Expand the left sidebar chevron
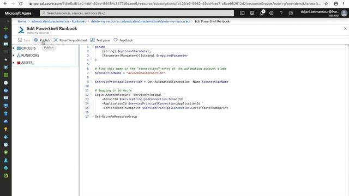This screenshot has height=196, width=349. click(x=8, y=21)
